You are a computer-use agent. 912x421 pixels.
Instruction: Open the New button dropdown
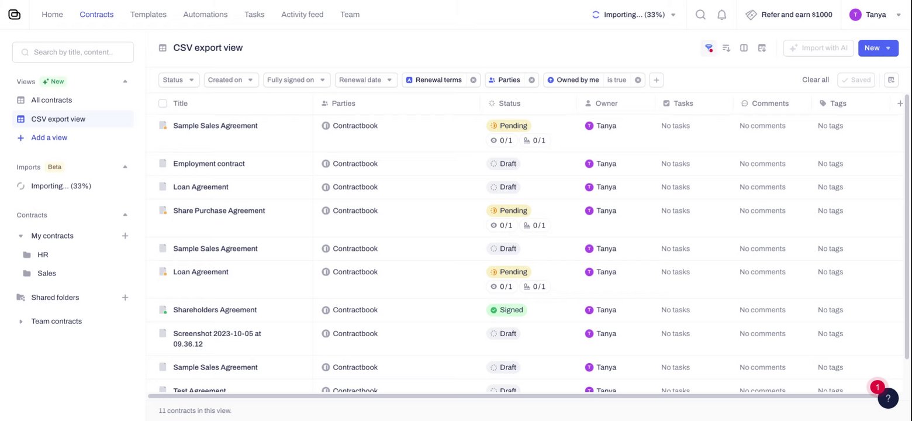[x=888, y=48]
